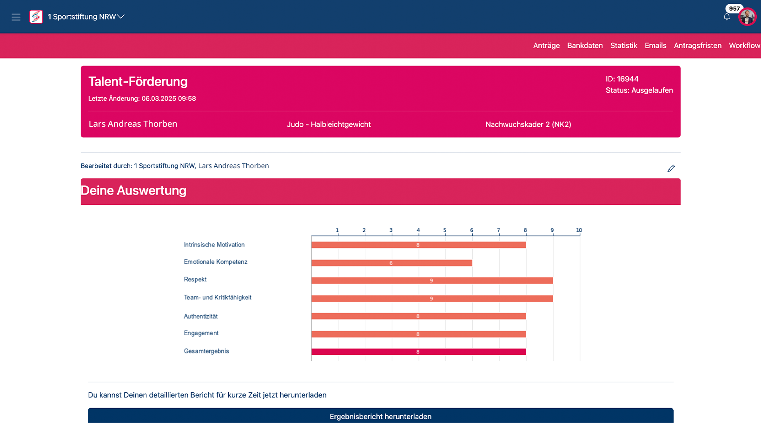Open the user profile avatar
This screenshot has height=423, width=761.
pos(747,17)
